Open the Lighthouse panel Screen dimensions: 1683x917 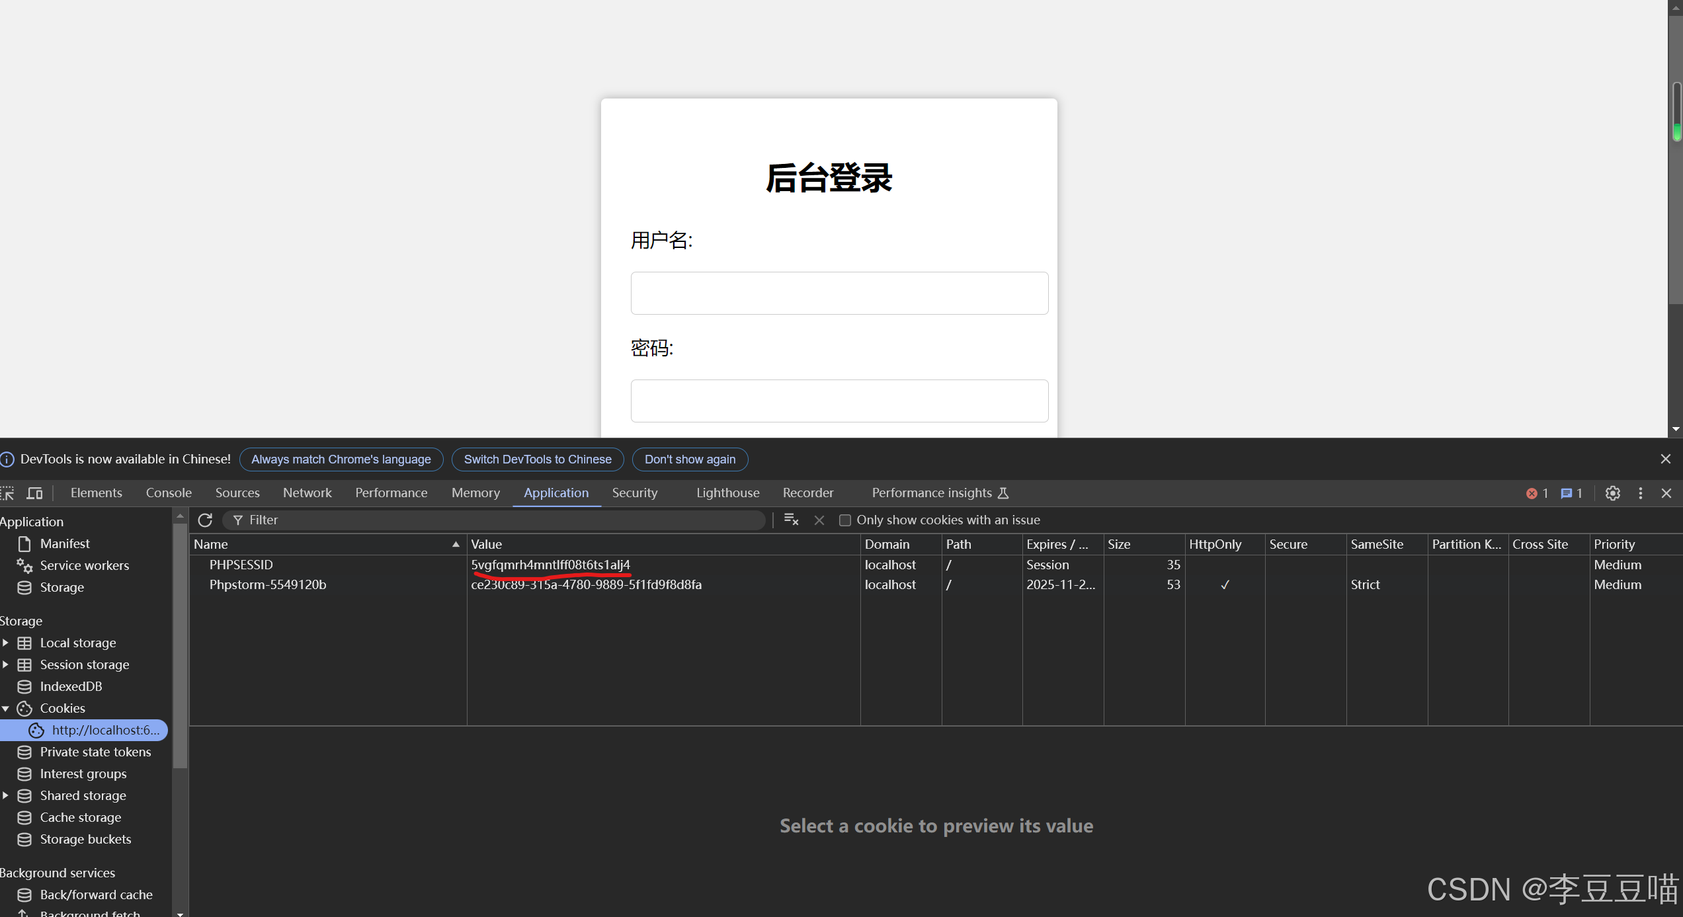point(727,493)
